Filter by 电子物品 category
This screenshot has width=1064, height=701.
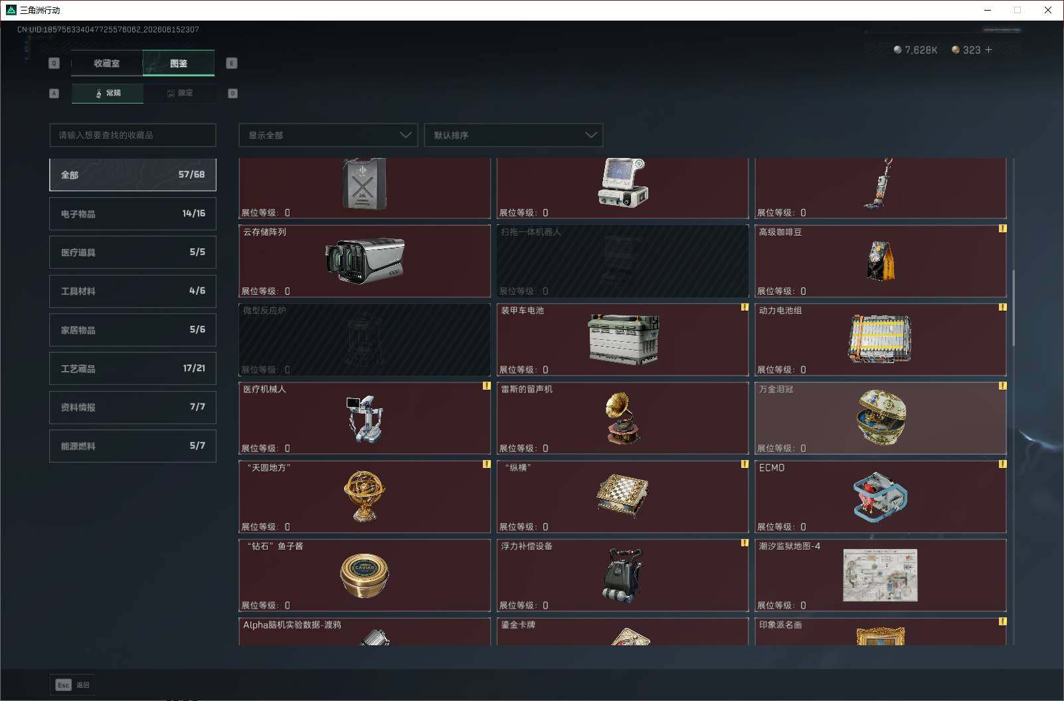[133, 214]
